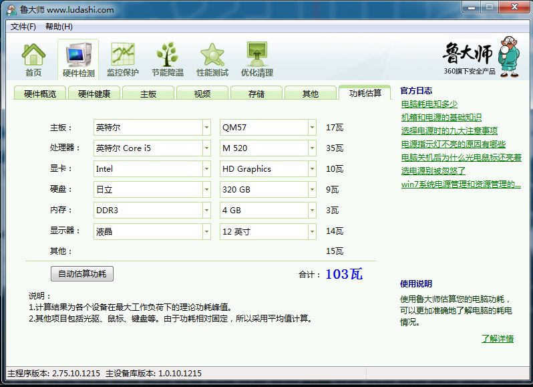533x387 pixels.
Task: Switch to the 存储 tab
Action: (256, 94)
